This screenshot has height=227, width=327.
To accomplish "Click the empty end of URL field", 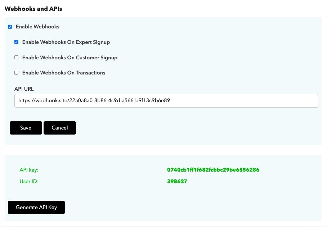I will tap(244, 101).
